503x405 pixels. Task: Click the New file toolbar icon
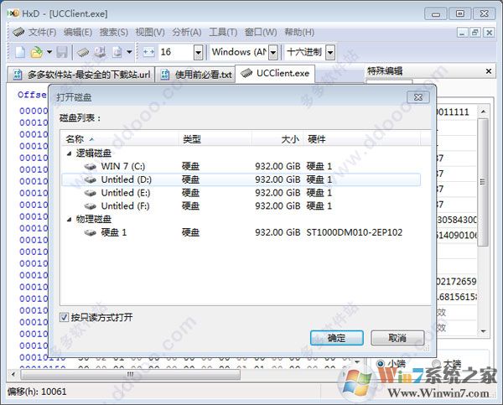[x=20, y=52]
